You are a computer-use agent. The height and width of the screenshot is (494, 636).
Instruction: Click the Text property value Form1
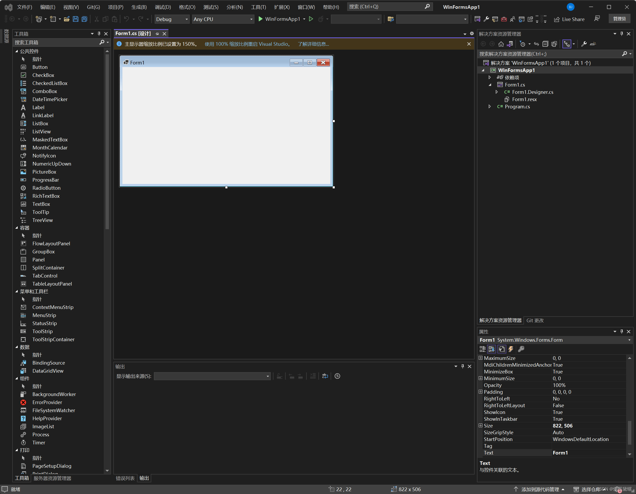tap(589, 453)
